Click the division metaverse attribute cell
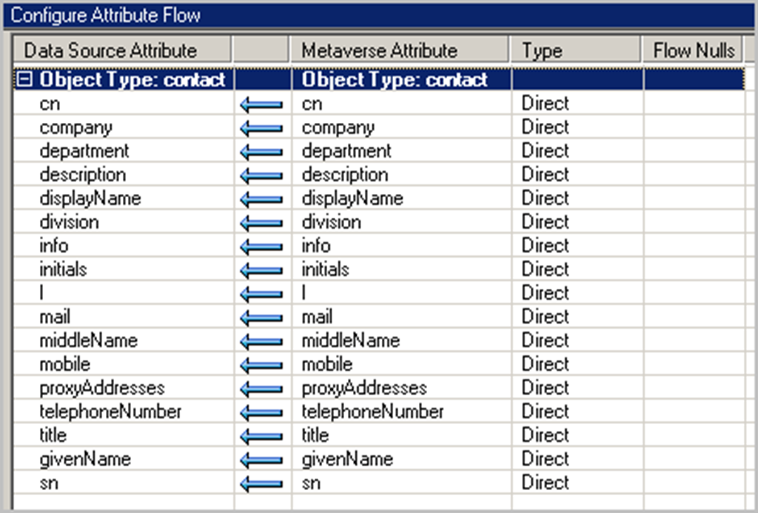Image resolution: width=758 pixels, height=513 pixels. coord(331,222)
